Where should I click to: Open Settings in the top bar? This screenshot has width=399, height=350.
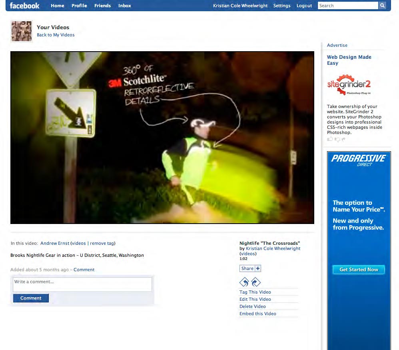point(282,6)
